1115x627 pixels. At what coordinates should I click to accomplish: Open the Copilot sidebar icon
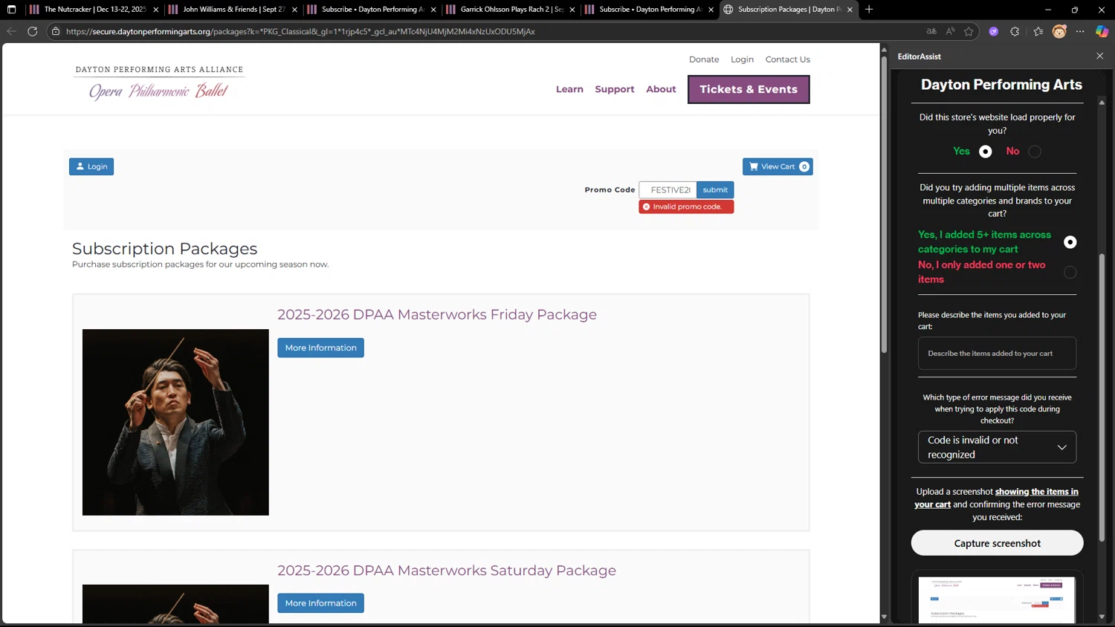pos(1102,31)
